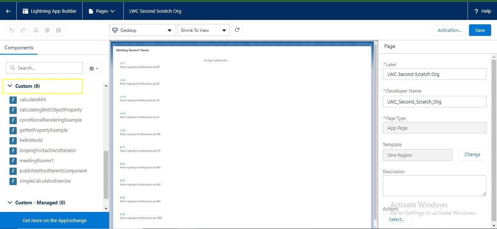This screenshot has height=229, width=497.
Task: Open the Desktop form factor dropdown
Action: point(143,30)
